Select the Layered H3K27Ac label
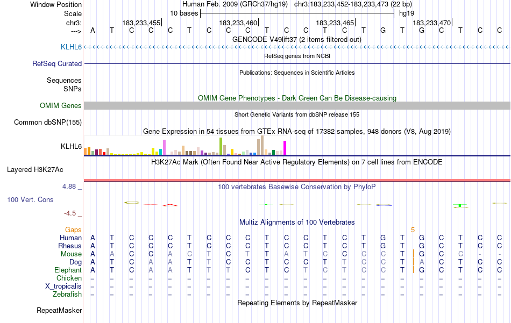 point(35,170)
